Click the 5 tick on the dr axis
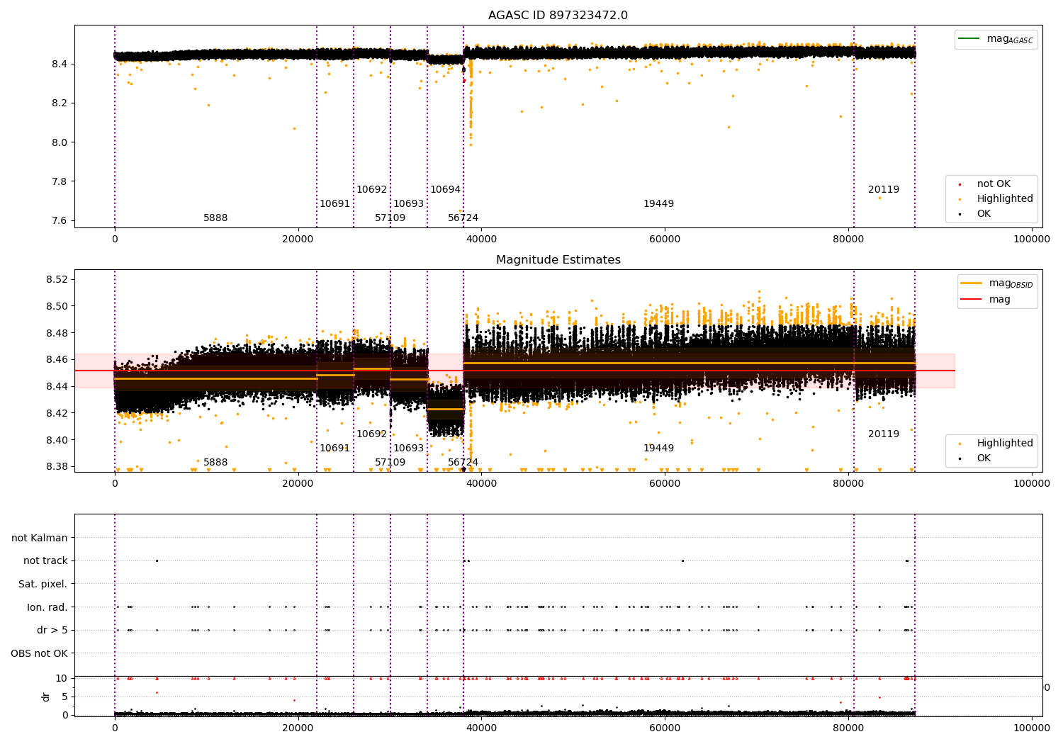The image size is (1063, 744). [65, 697]
